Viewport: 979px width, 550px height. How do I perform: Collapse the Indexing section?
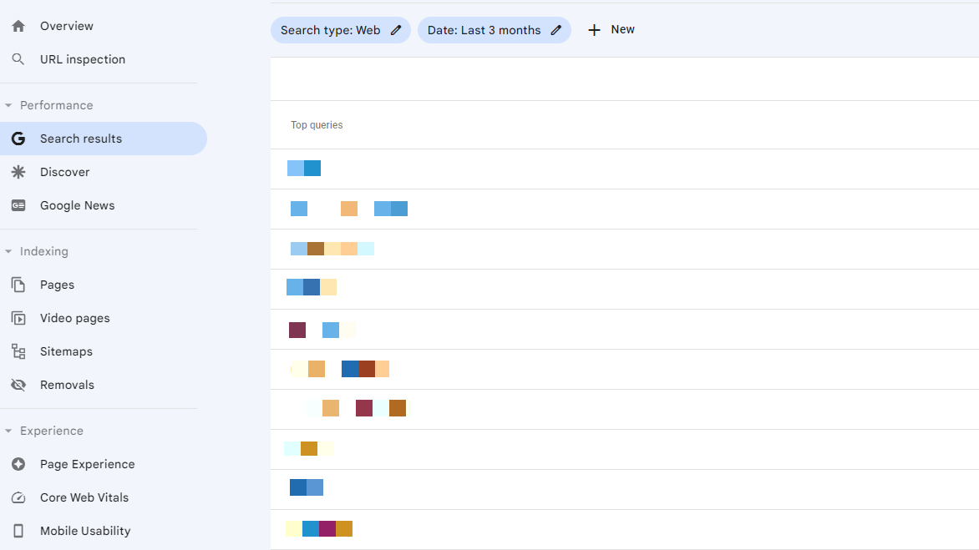click(x=8, y=250)
